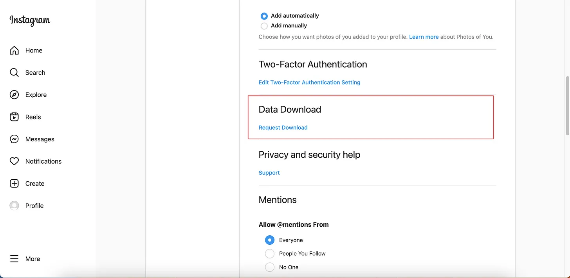This screenshot has height=278, width=570.
Task: Open Learn more about Photos of You
Action: coord(424,37)
